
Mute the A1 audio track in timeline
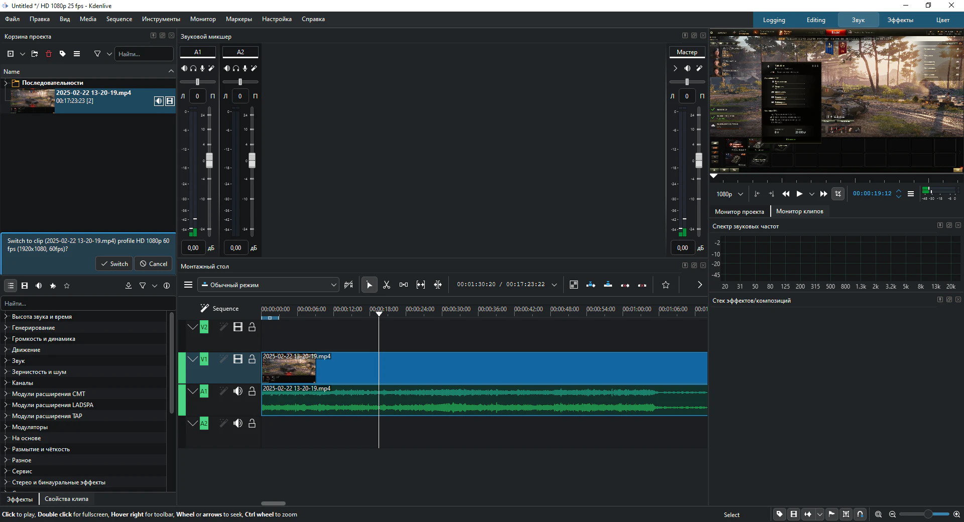point(238,391)
